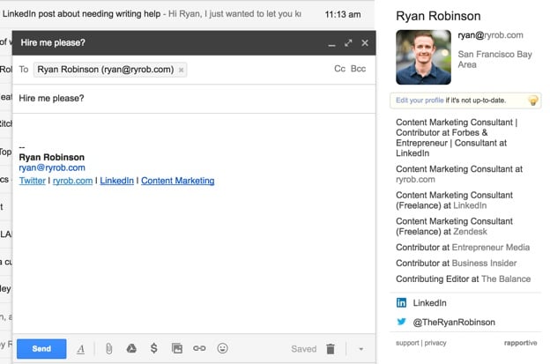This screenshot has width=550, height=364.
Task: Insert a photo into the email
Action: pos(176,349)
